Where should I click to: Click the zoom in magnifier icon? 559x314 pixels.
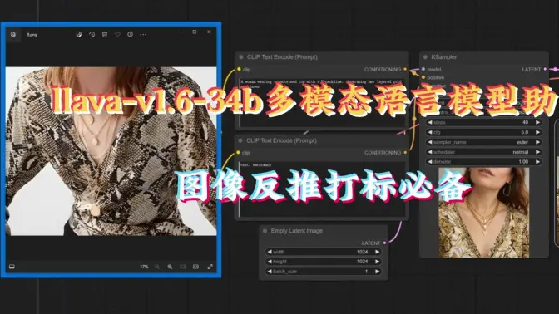[x=170, y=267]
